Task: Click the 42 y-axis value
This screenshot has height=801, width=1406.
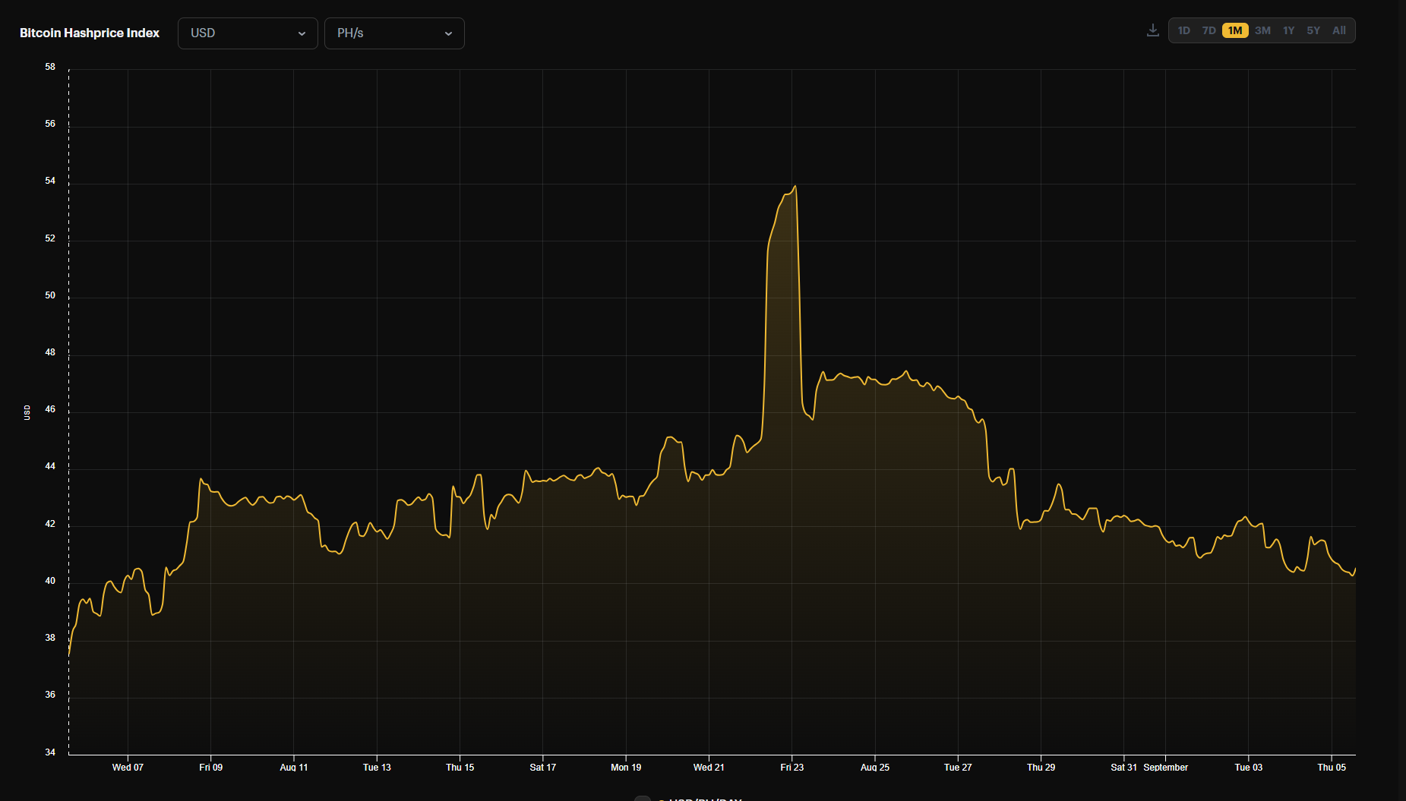Action: click(50, 524)
